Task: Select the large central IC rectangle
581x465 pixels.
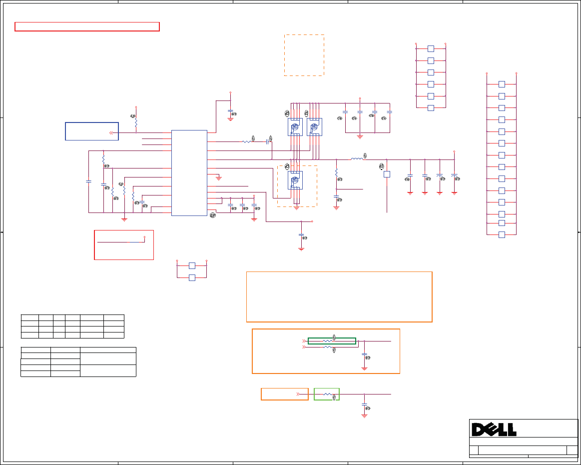Action: click(189, 173)
